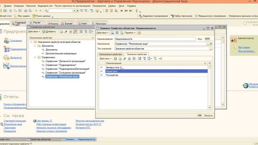Open the Сервис menu
258x145 pixels.
coord(112,6)
